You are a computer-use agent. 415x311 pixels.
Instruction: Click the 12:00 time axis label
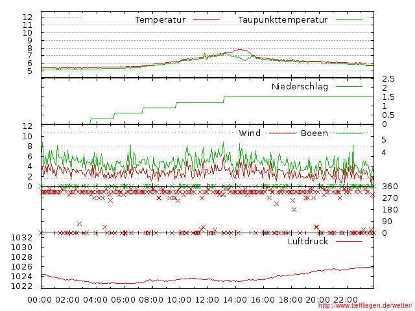207,300
